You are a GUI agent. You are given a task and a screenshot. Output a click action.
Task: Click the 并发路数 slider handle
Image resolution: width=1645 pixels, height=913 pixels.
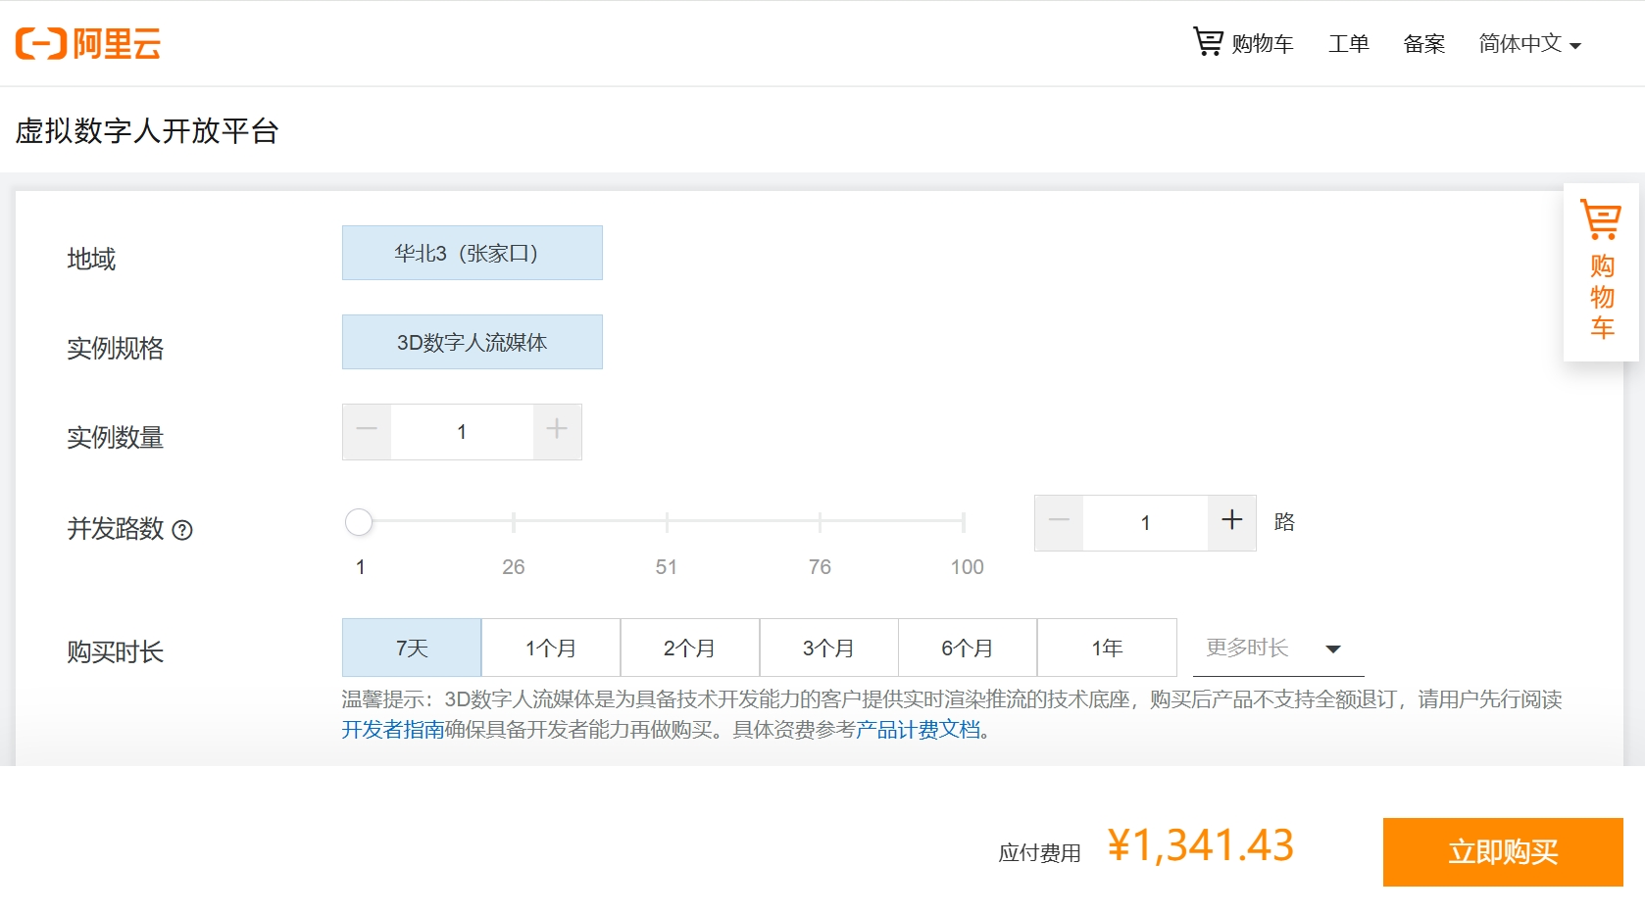tap(359, 522)
